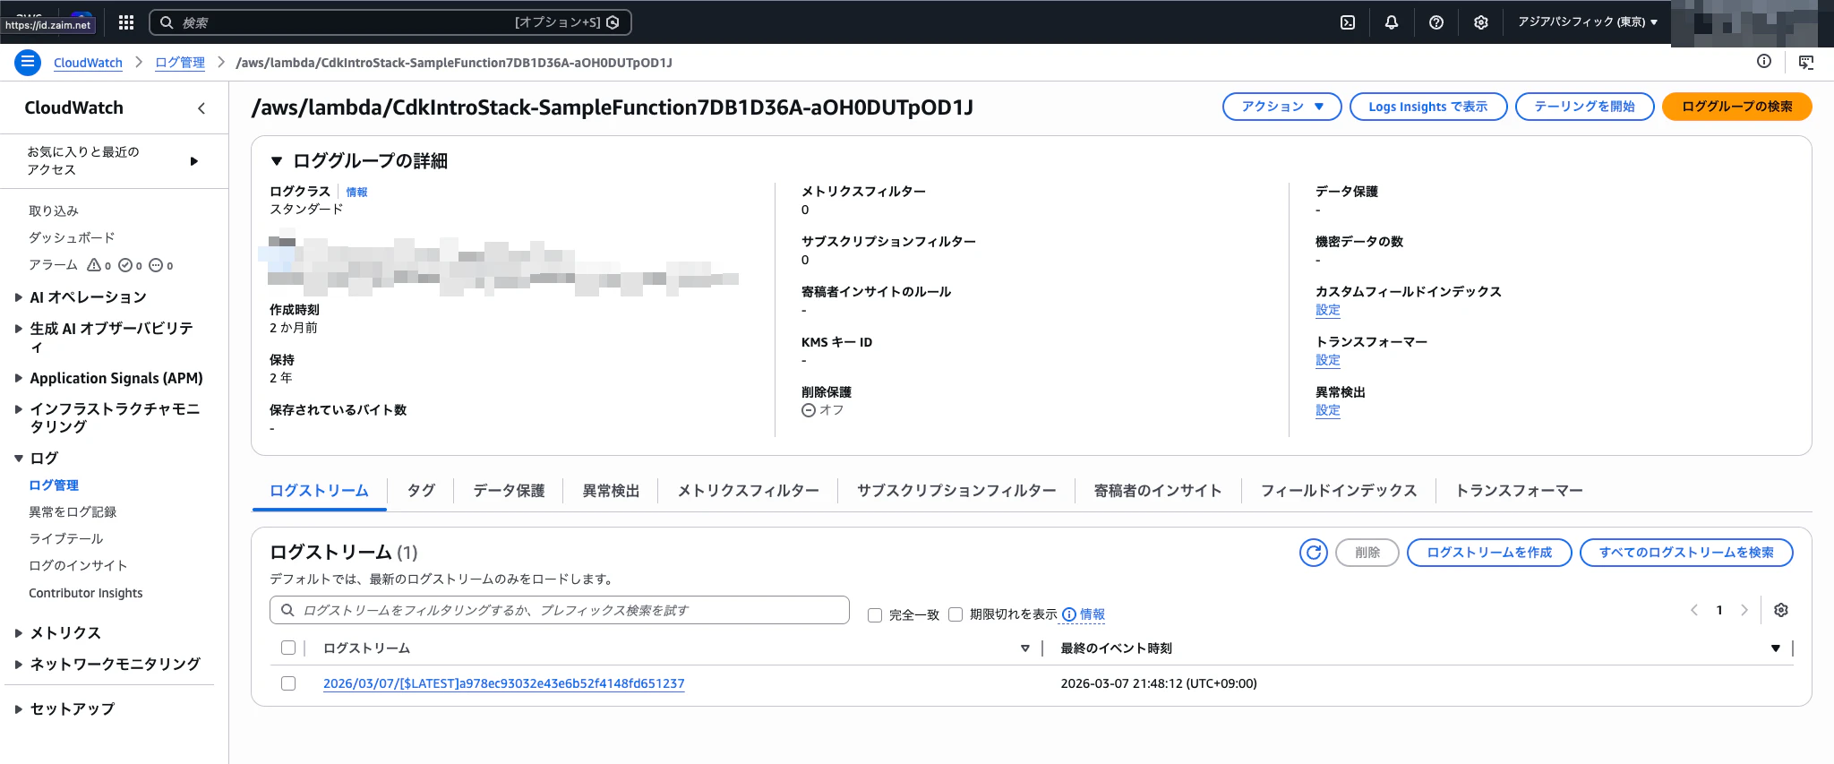1834x764 pixels.
Task: Switch to the 異常検出 tab
Action: (611, 491)
